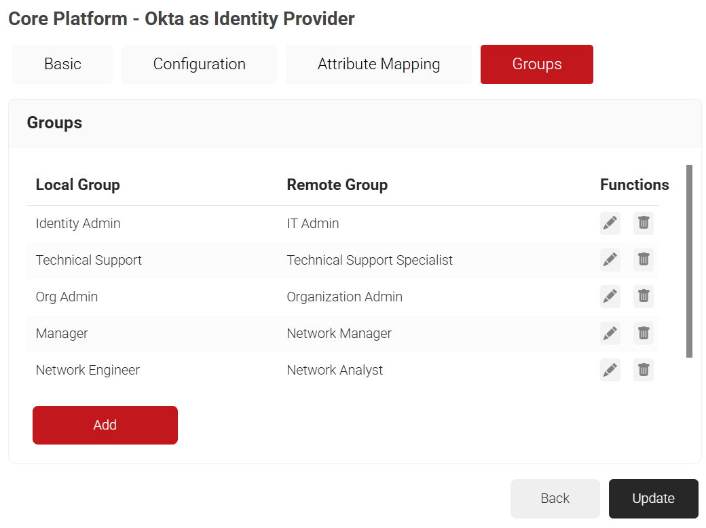The width and height of the screenshot is (706, 528).
Task: Open the Configuration tab
Action: click(199, 64)
